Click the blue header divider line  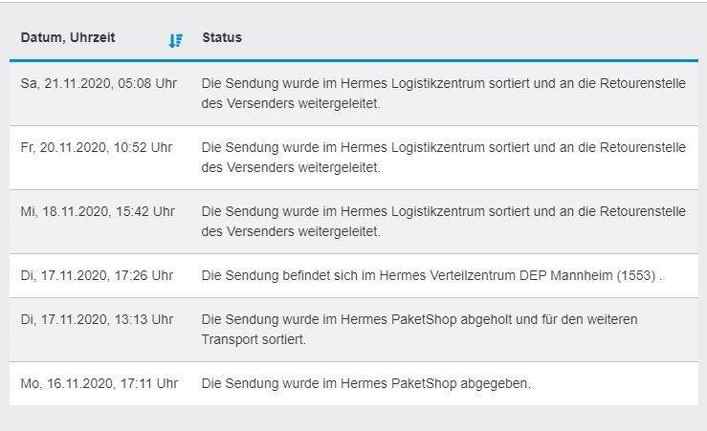[x=354, y=60]
